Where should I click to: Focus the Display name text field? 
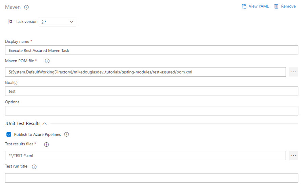[151, 50]
